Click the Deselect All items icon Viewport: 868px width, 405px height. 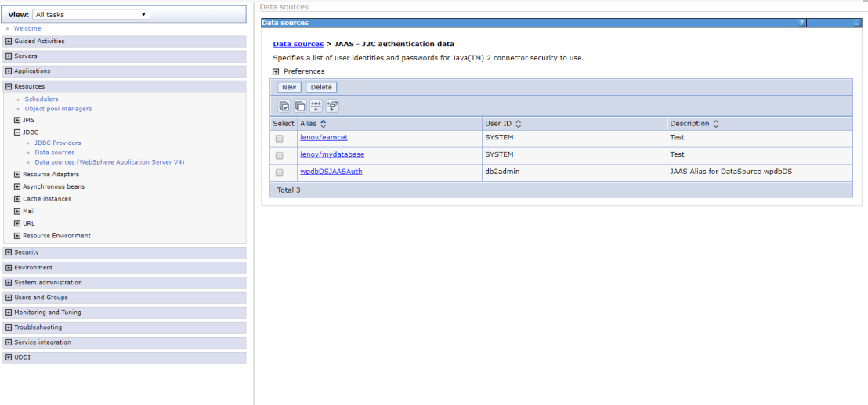[x=300, y=107]
